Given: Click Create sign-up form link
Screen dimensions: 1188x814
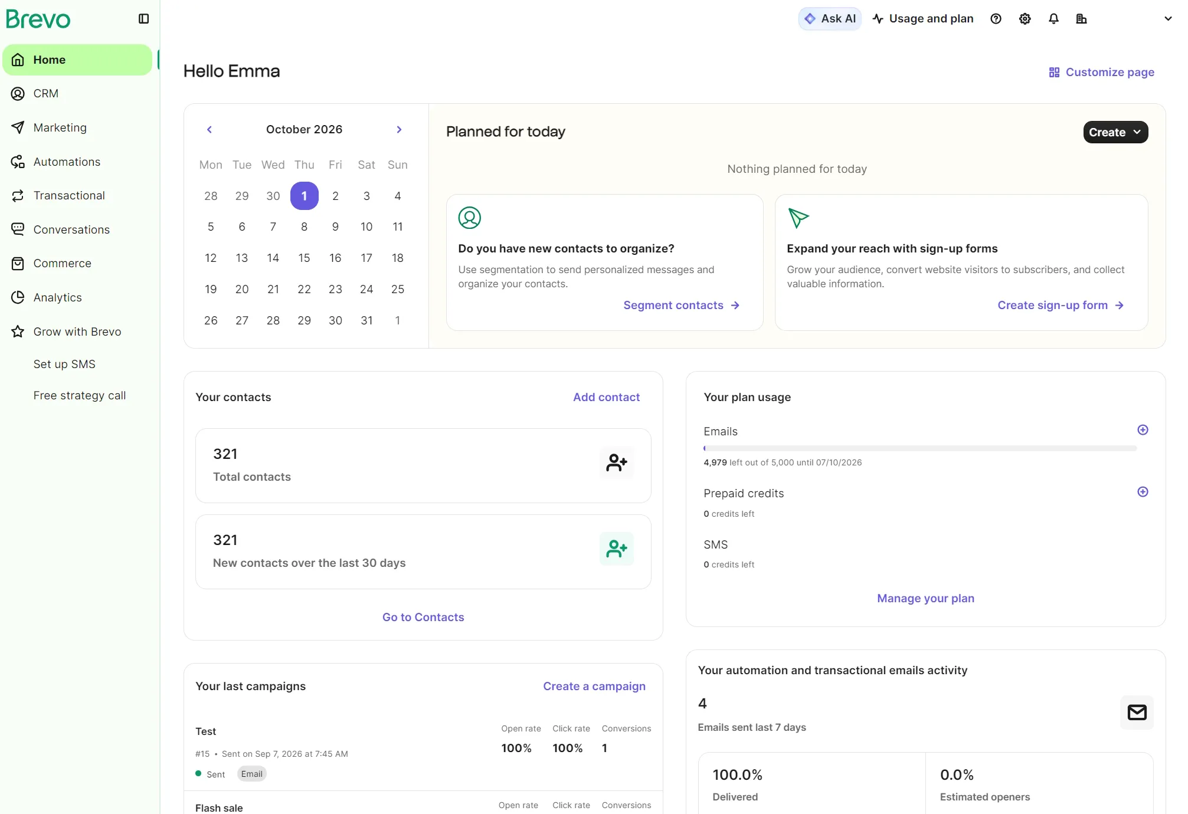Looking at the screenshot, I should [x=1061, y=306].
